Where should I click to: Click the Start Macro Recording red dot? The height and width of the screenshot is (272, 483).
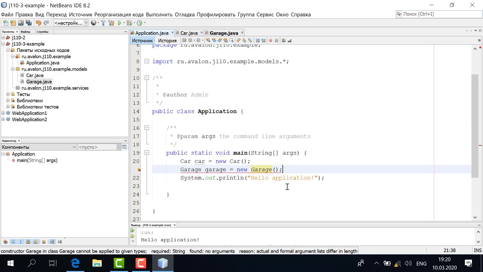pyautogui.click(x=271, y=40)
